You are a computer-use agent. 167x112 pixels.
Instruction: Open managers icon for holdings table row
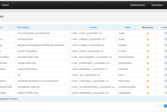pyautogui.click(x=148, y=45)
